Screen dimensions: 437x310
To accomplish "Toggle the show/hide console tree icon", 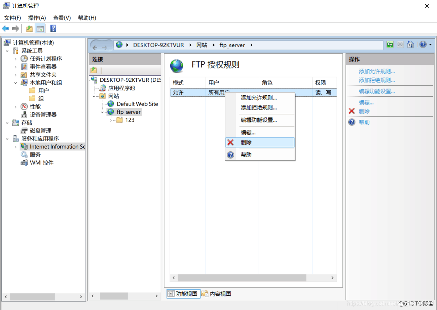I will pyautogui.click(x=40, y=28).
